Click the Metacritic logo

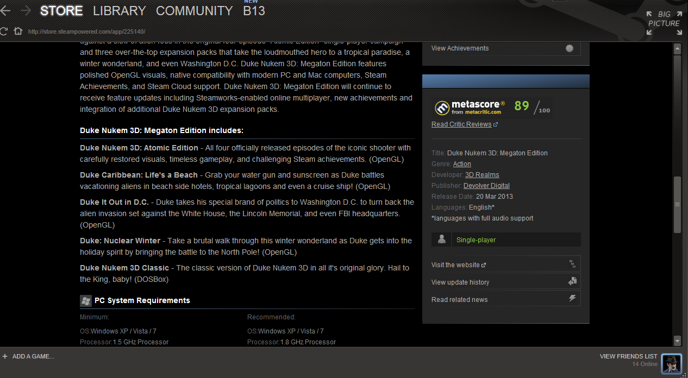442,108
